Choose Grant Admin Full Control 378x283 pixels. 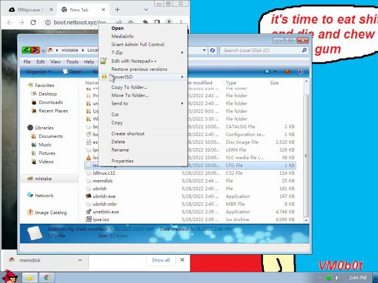click(143, 45)
